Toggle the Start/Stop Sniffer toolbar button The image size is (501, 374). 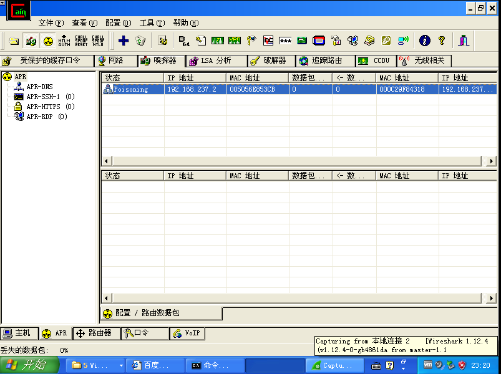tap(31, 41)
